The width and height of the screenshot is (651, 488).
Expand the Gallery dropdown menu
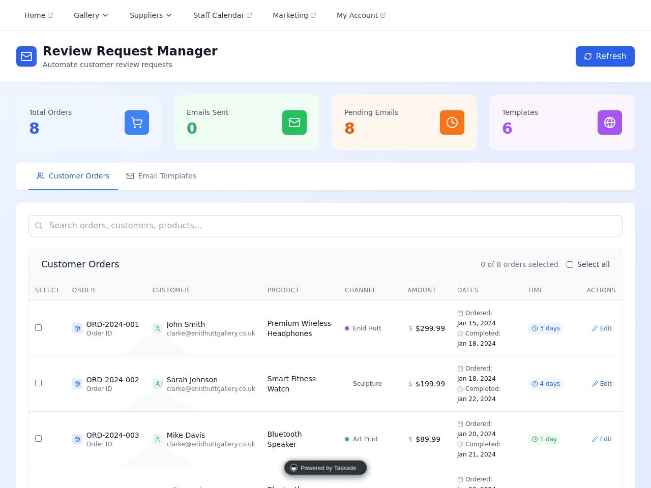coord(91,15)
